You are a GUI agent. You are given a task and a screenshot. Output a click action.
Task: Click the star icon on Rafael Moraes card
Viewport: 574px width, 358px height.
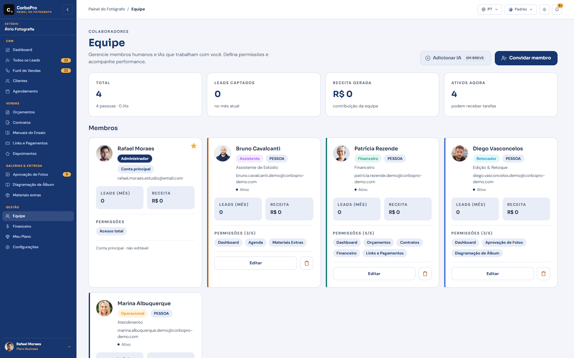point(194,146)
